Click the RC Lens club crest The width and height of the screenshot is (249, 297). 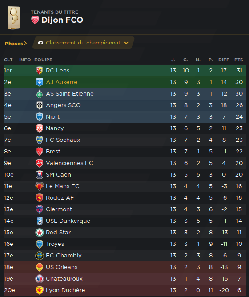coord(40,71)
